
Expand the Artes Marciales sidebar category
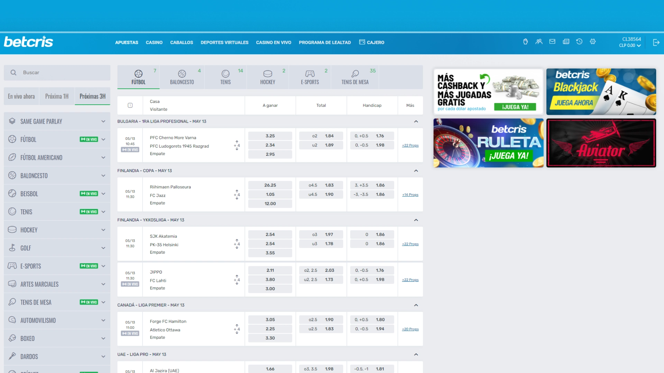(x=103, y=284)
